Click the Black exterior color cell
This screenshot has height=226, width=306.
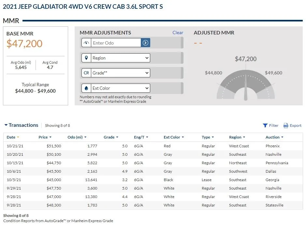click(168, 180)
